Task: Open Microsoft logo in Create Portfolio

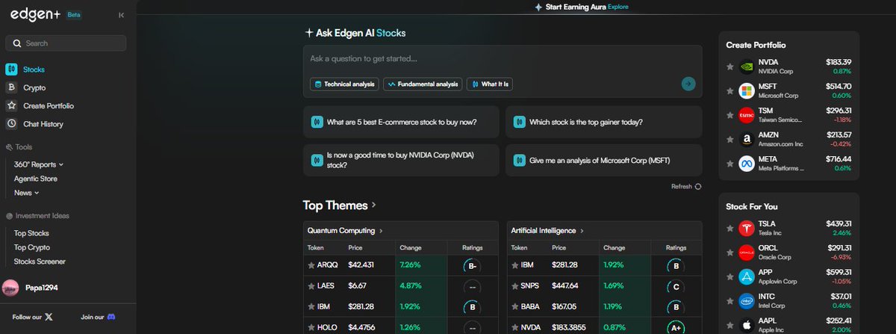Action: (746, 90)
